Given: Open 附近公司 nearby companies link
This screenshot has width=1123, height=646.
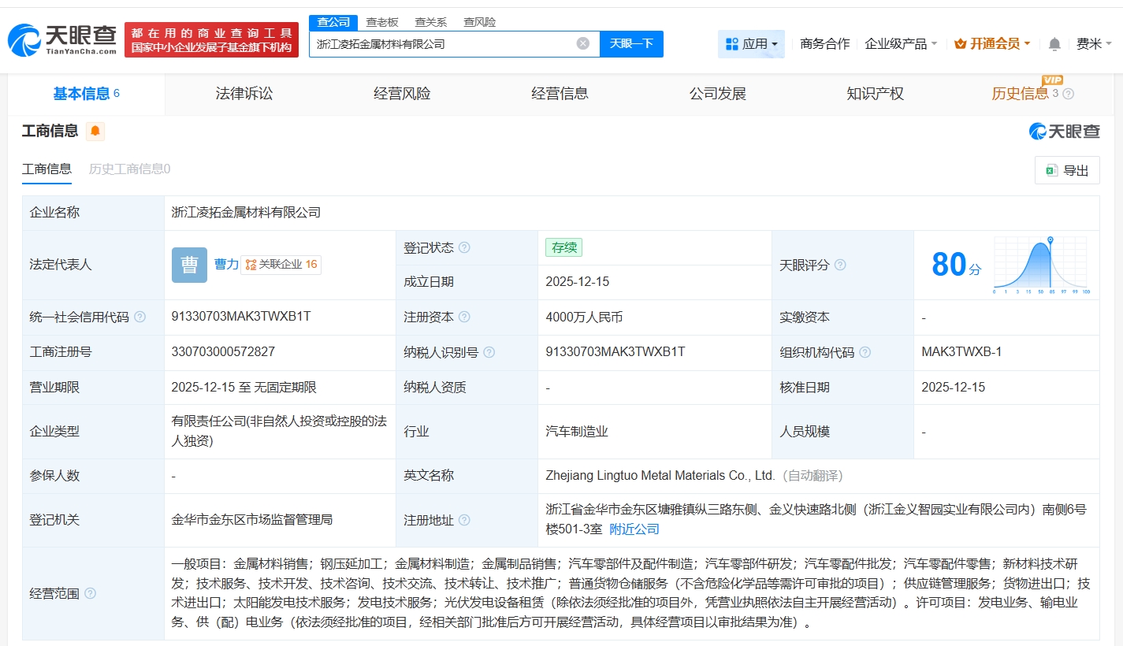Looking at the screenshot, I should click(x=634, y=529).
